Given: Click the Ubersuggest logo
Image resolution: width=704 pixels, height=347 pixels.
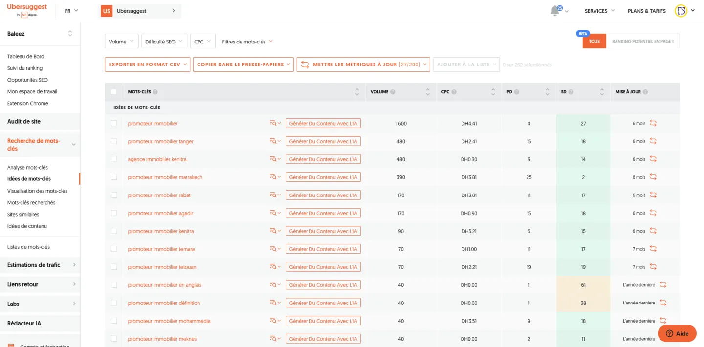Looking at the screenshot, I should coord(27,10).
